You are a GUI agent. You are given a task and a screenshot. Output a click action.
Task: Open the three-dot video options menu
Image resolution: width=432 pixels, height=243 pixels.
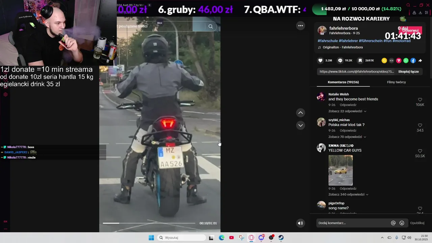pos(300,26)
